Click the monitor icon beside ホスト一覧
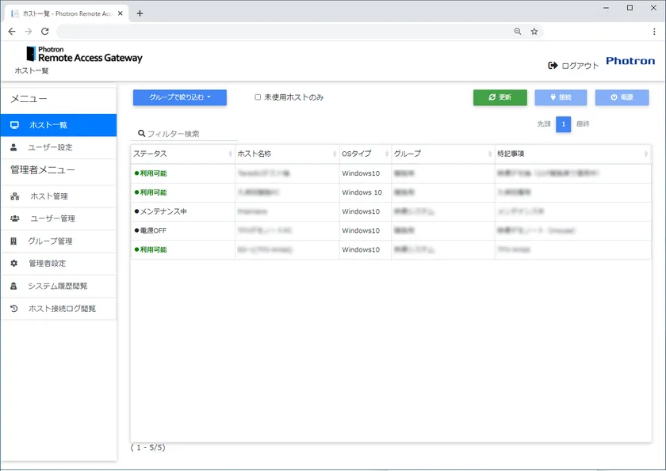Image resolution: width=666 pixels, height=471 pixels. click(x=14, y=125)
